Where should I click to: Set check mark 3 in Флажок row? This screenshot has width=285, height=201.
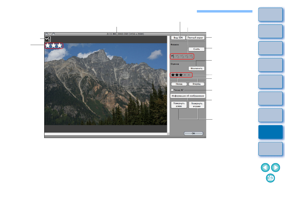click(182, 56)
